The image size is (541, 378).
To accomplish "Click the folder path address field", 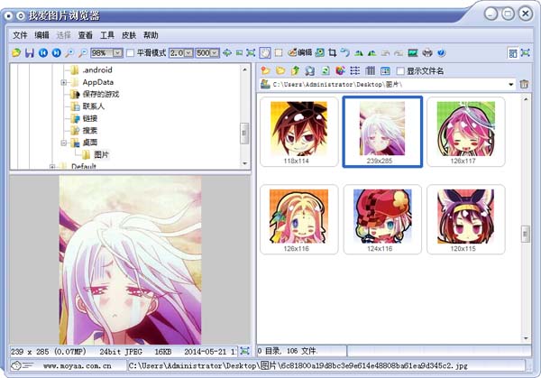I will click(388, 84).
